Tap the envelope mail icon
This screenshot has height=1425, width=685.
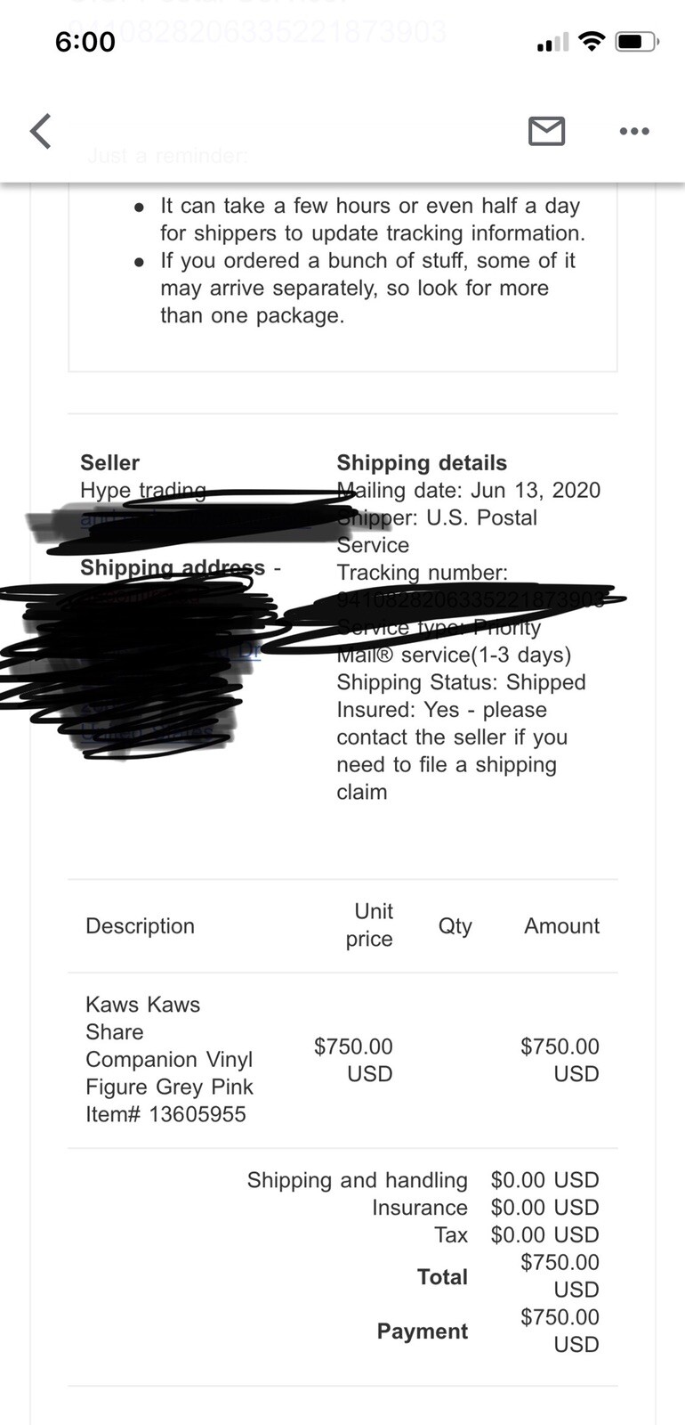[x=546, y=131]
